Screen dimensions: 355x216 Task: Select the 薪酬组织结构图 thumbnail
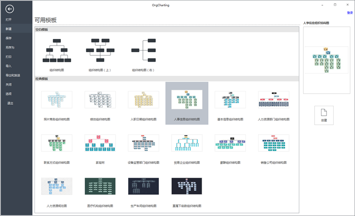230,144
